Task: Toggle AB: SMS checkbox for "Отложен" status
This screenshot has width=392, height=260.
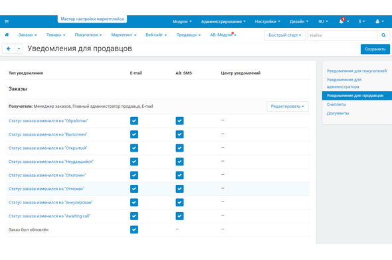Action: click(x=179, y=189)
